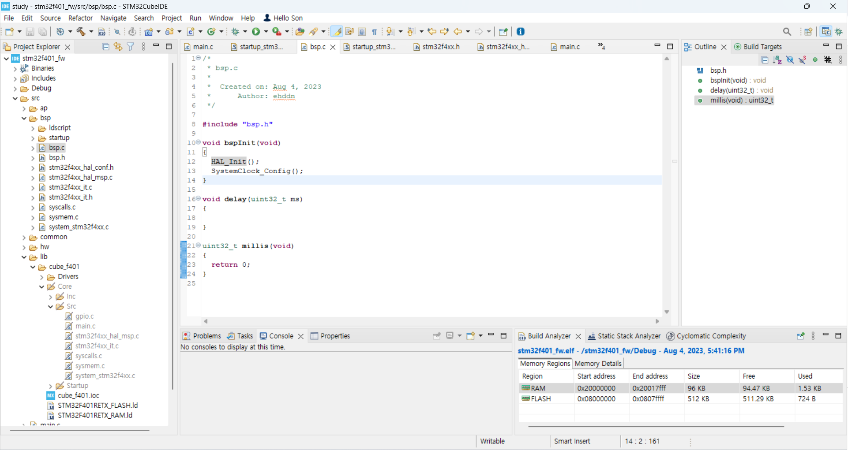The image size is (848, 450).
Task: Expand the common folder
Action: (x=24, y=238)
